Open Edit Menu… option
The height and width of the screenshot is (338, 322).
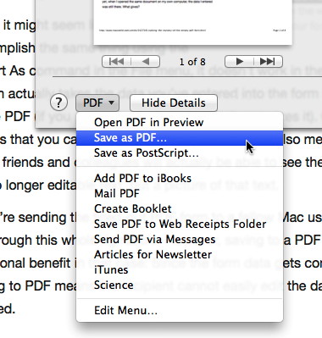(180, 311)
